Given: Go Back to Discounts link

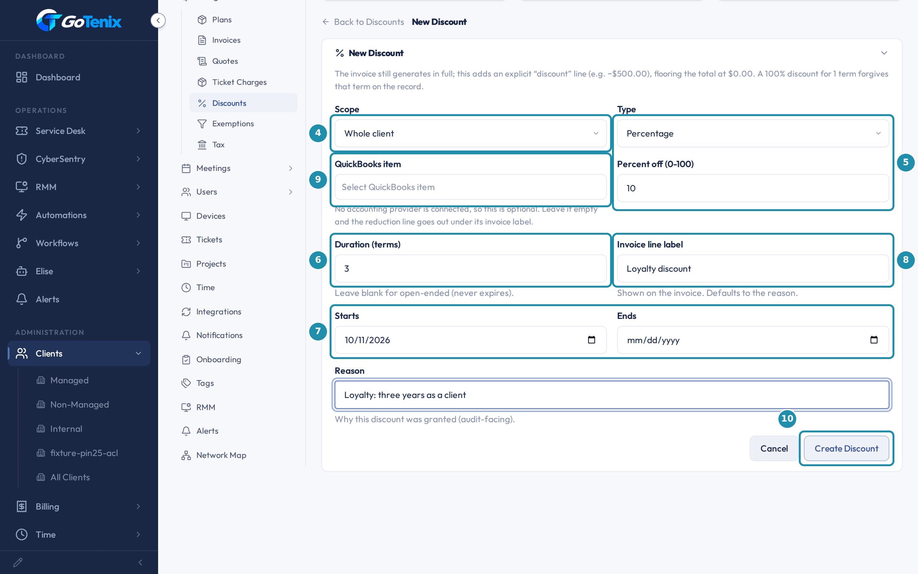Looking at the screenshot, I should 363,22.
